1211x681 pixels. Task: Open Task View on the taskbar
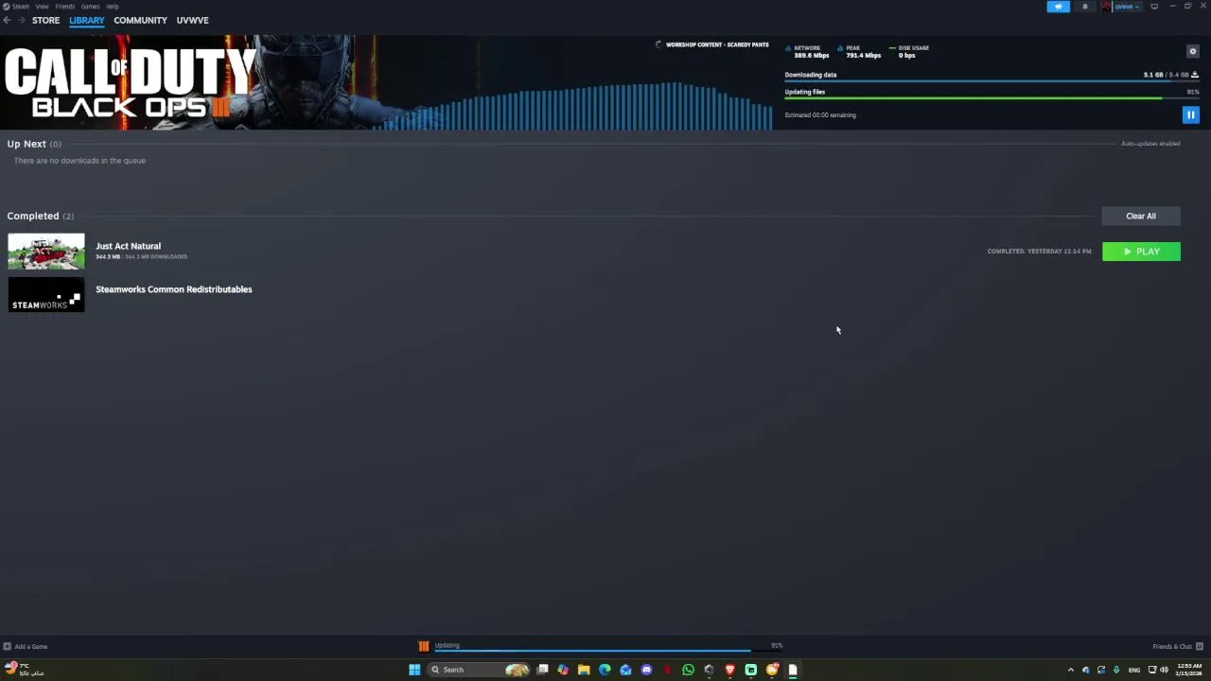(x=543, y=670)
